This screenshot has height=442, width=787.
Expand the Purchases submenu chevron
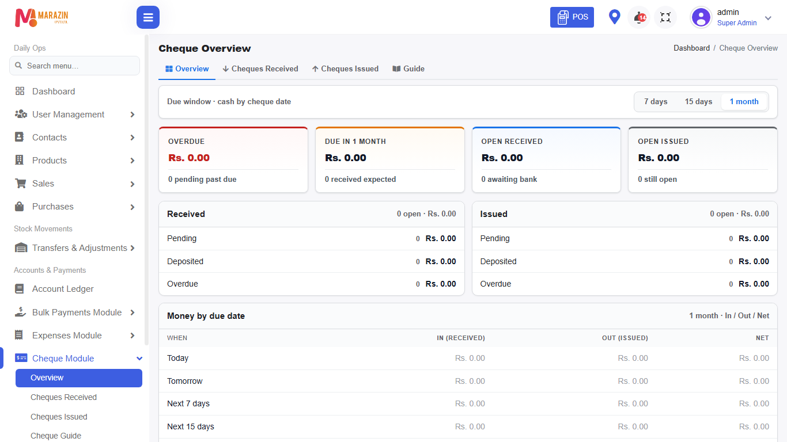(133, 207)
